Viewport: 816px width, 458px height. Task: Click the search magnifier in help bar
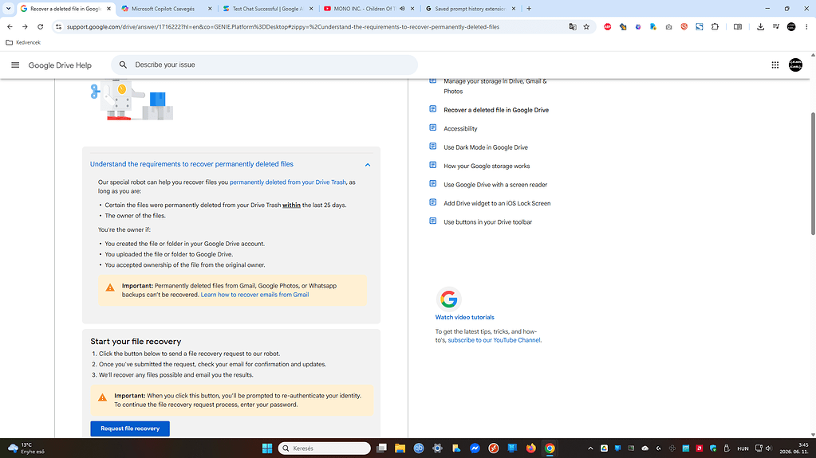point(123,65)
